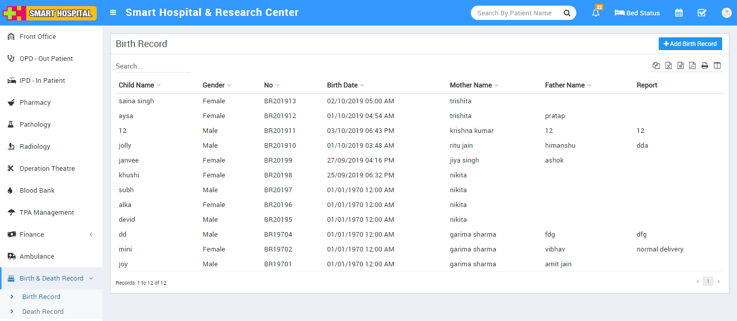Export table using the CSV icon

[x=680, y=65]
